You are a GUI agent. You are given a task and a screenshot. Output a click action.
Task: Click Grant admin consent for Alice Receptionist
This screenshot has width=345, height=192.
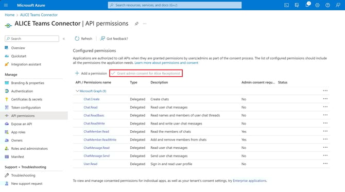146,73
